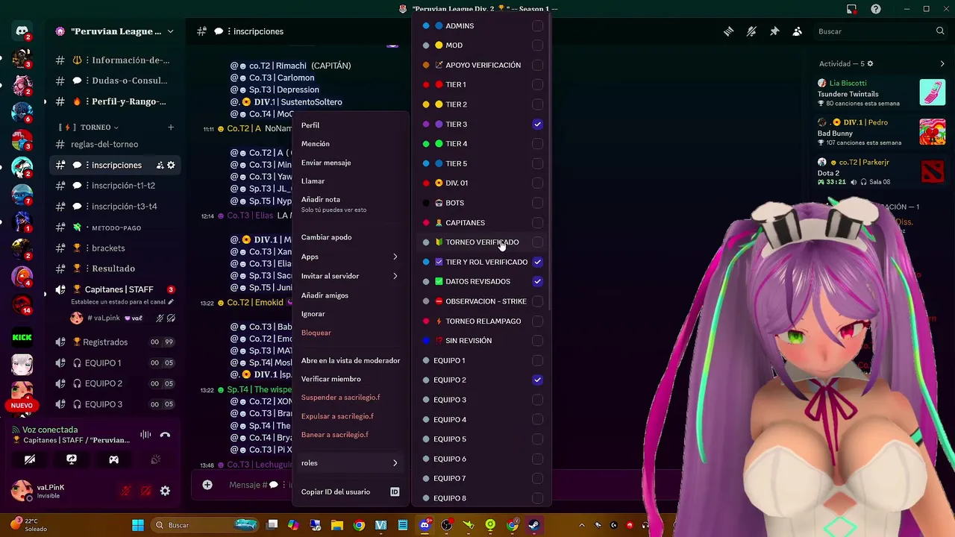Expand the Apps submenu
The image size is (955, 537).
pos(349,257)
